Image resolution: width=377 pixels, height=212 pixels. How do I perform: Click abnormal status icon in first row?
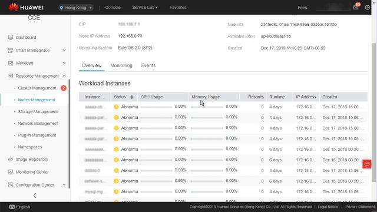tap(117, 107)
